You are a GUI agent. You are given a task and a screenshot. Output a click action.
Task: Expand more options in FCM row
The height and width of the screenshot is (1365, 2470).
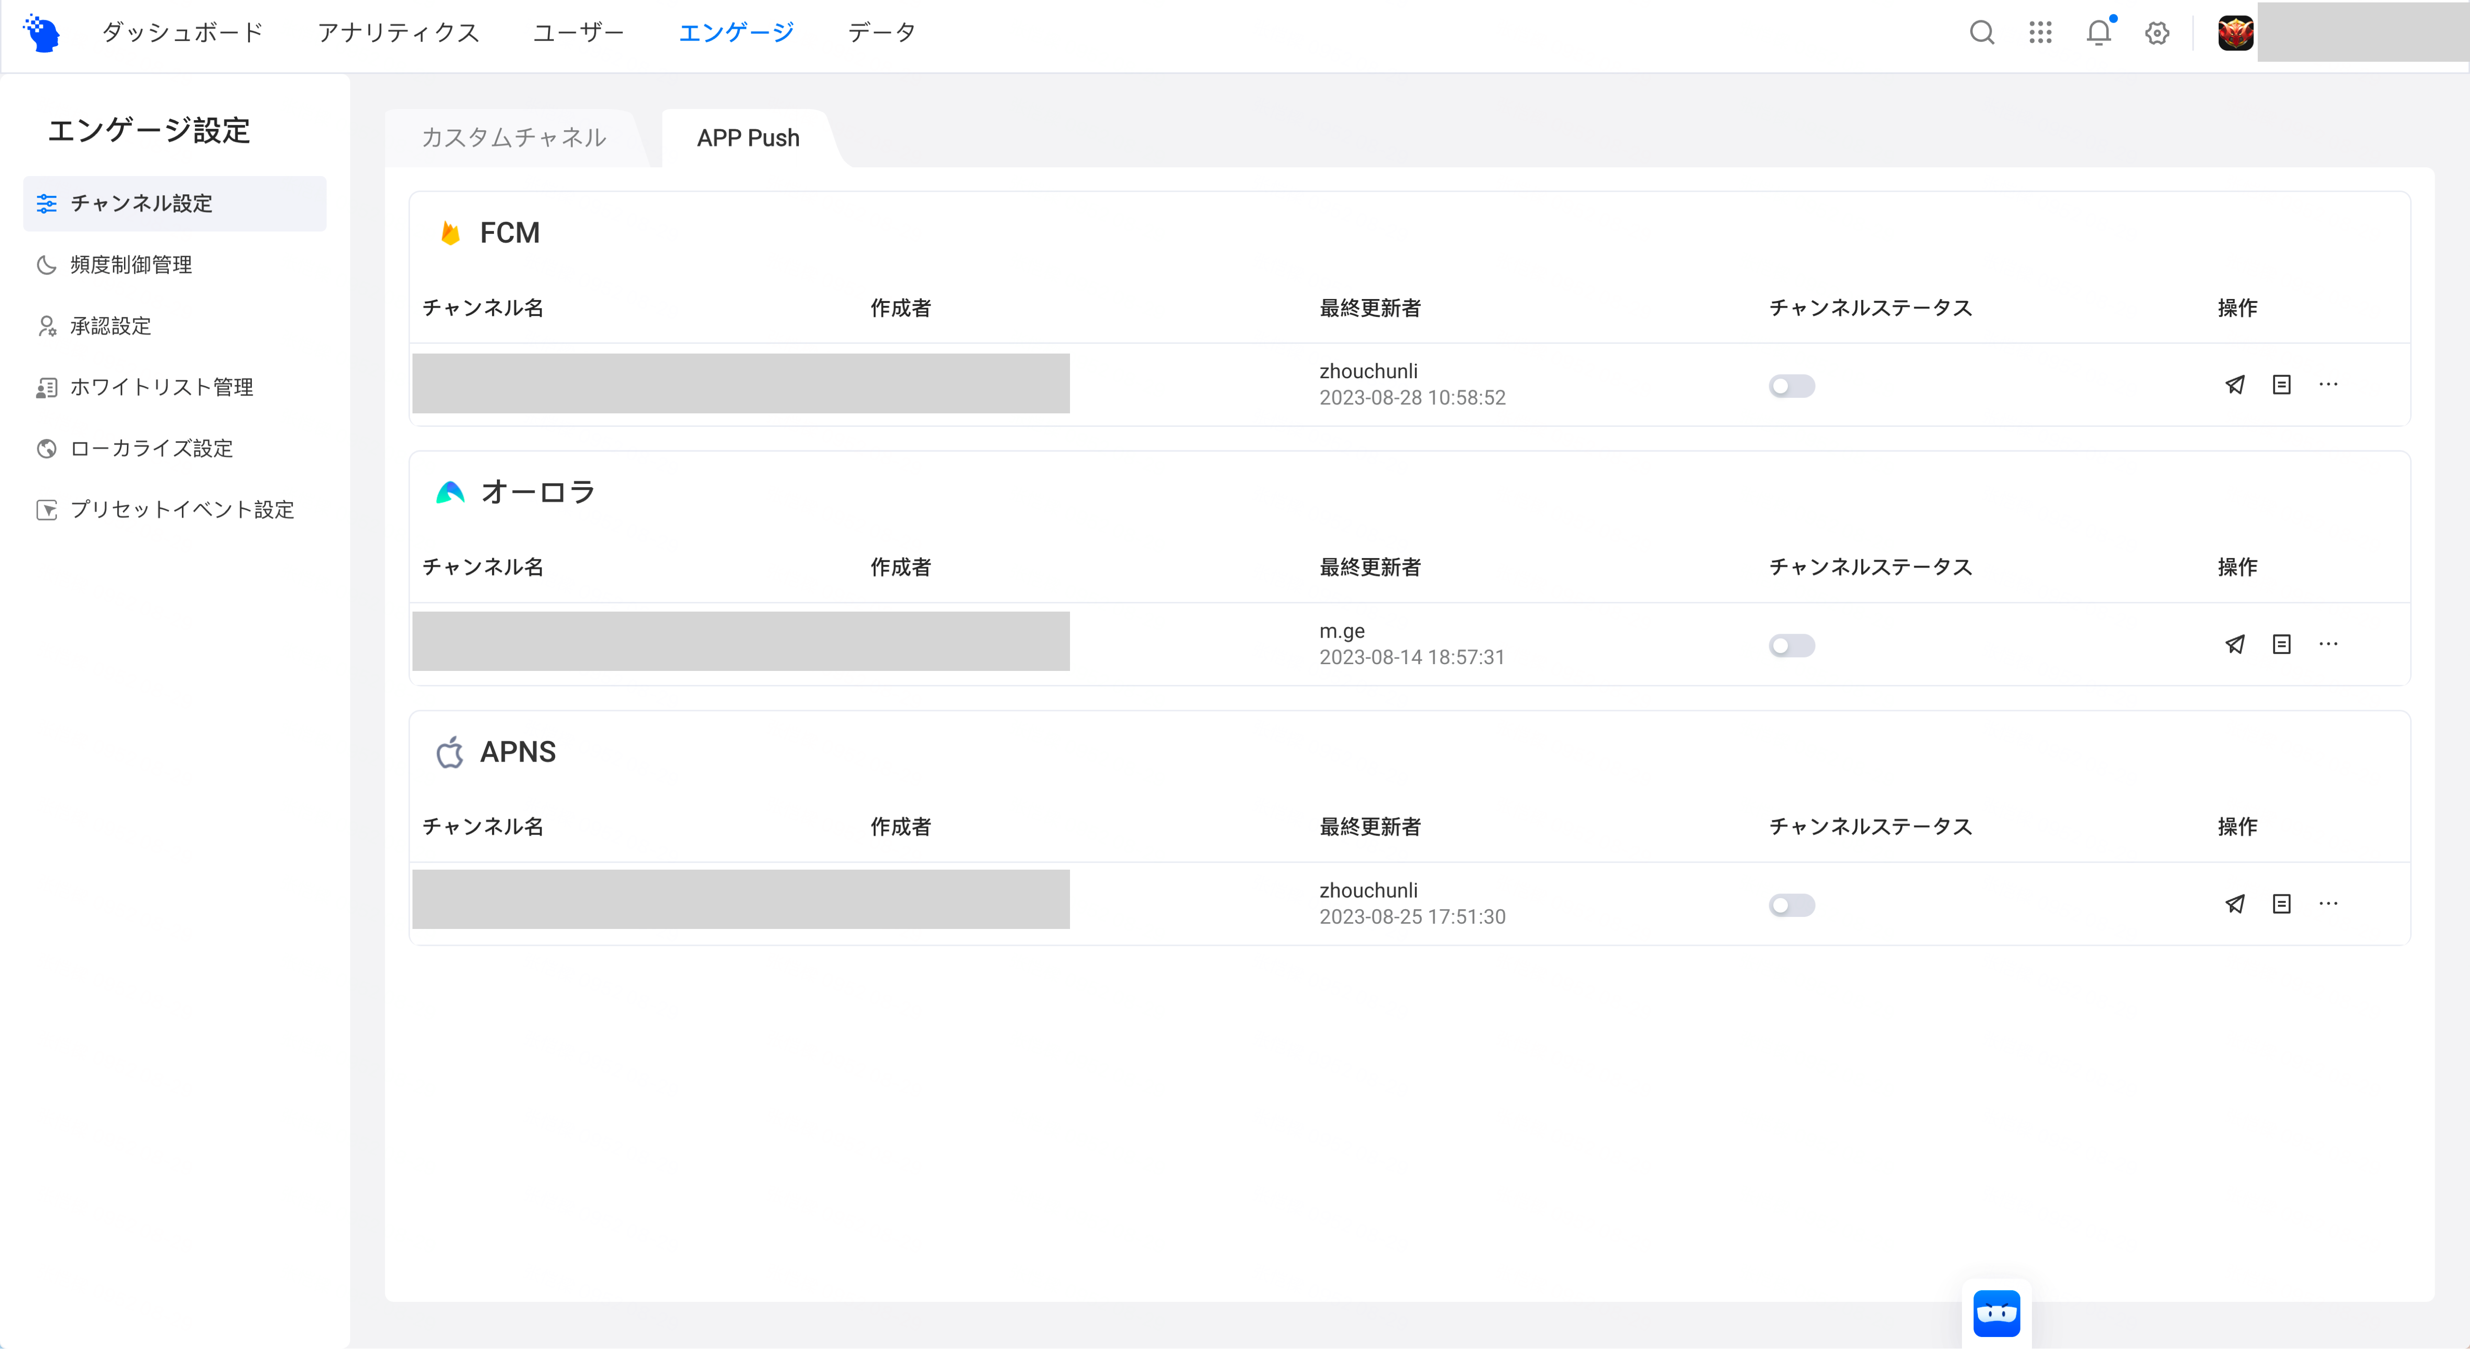click(2328, 385)
